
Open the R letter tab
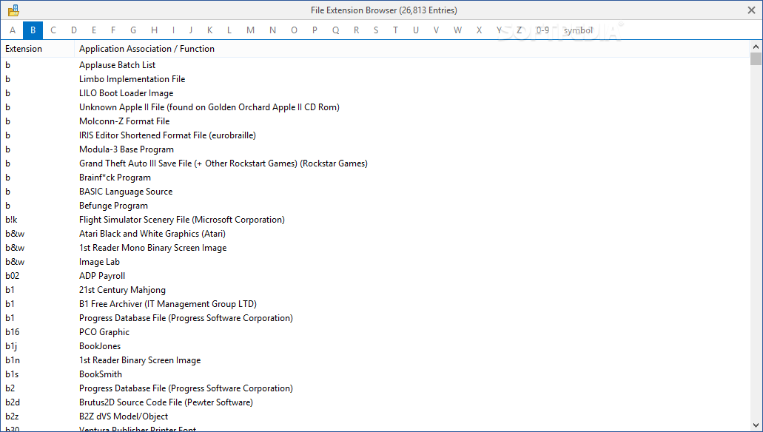coord(356,30)
